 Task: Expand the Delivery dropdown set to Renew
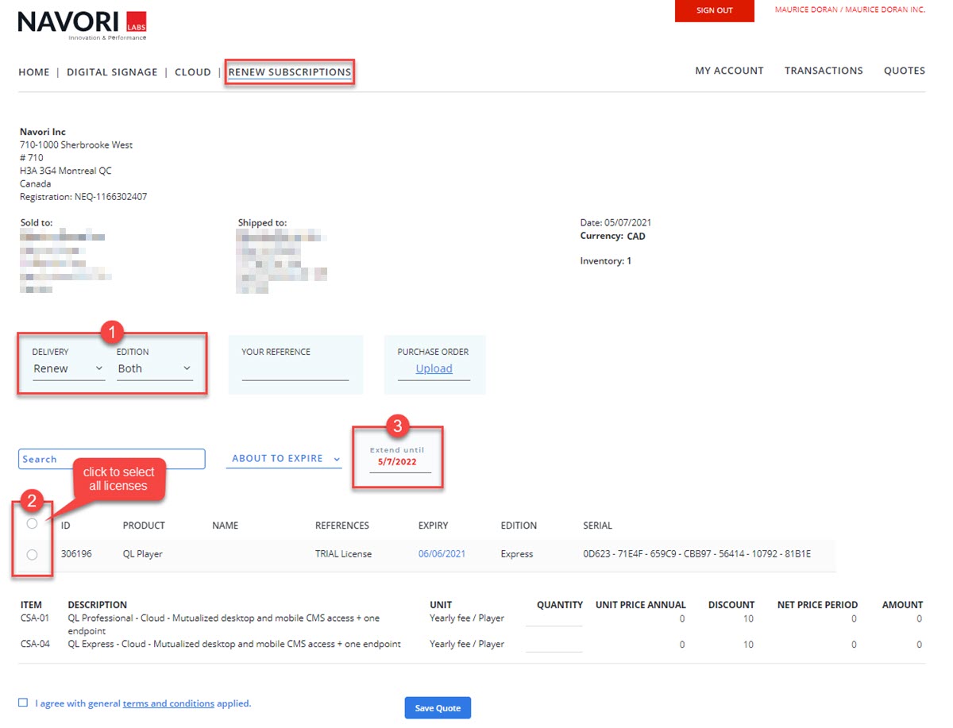(x=68, y=369)
